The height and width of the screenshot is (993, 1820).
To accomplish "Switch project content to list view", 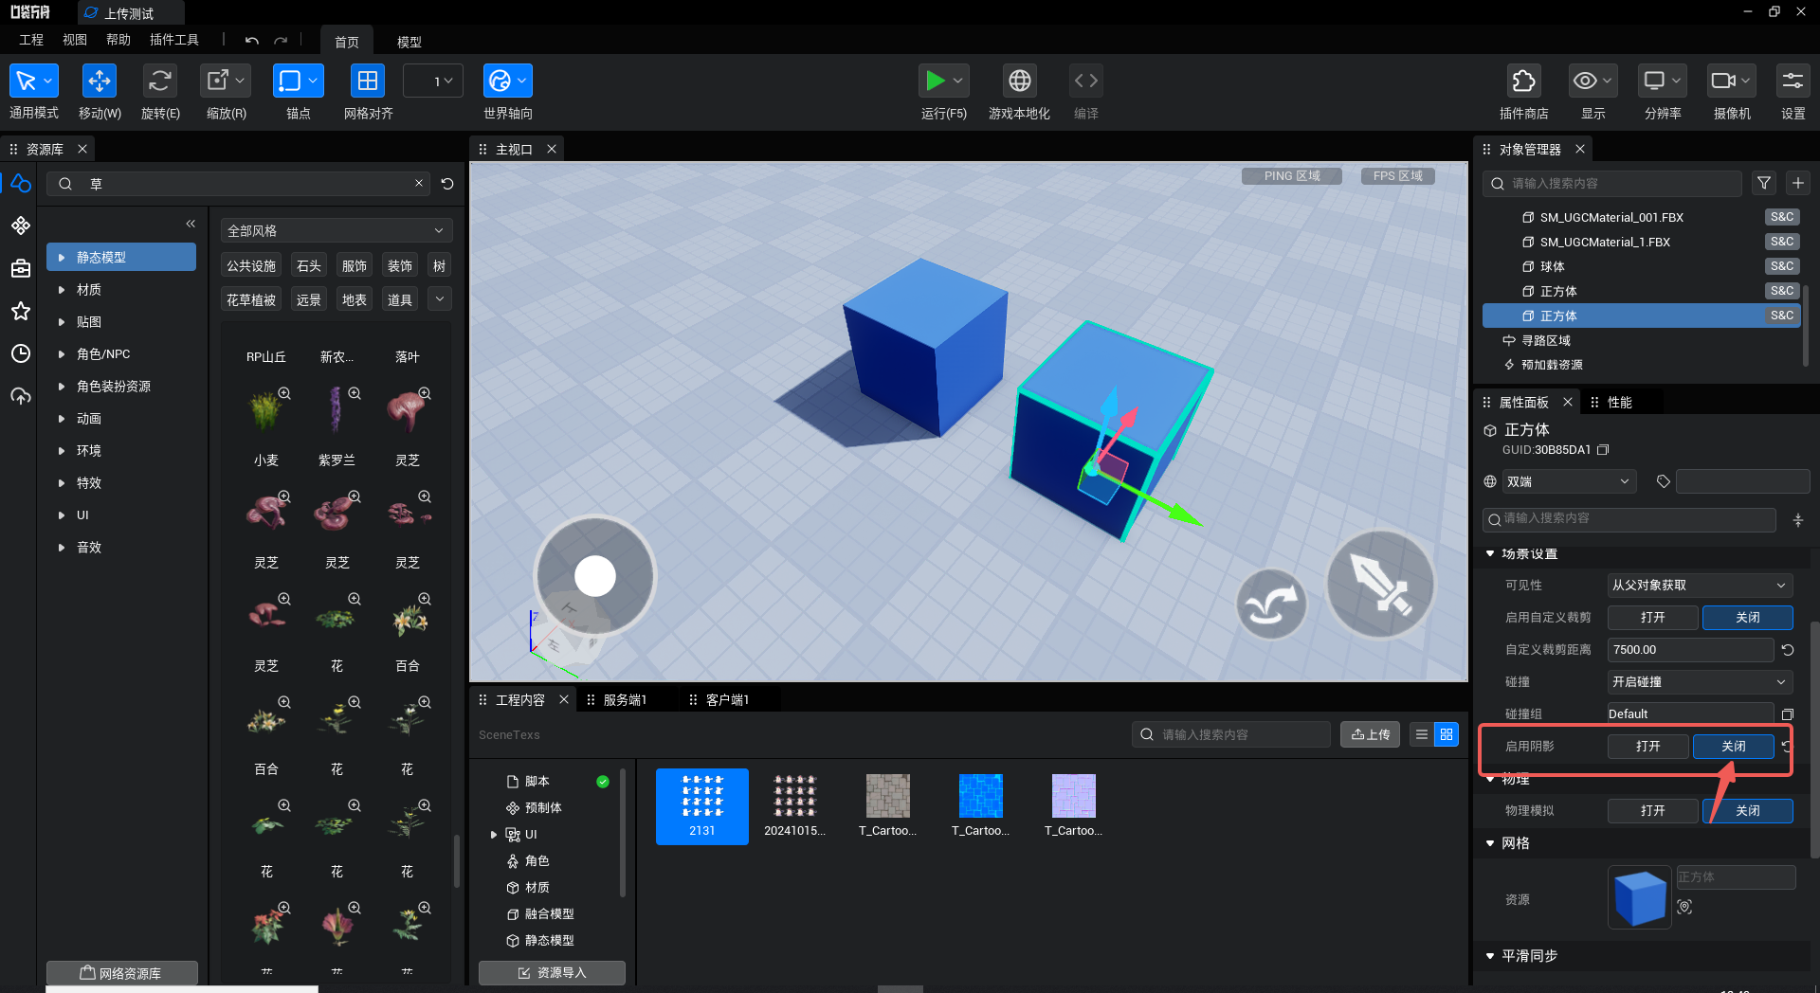I will point(1421,734).
